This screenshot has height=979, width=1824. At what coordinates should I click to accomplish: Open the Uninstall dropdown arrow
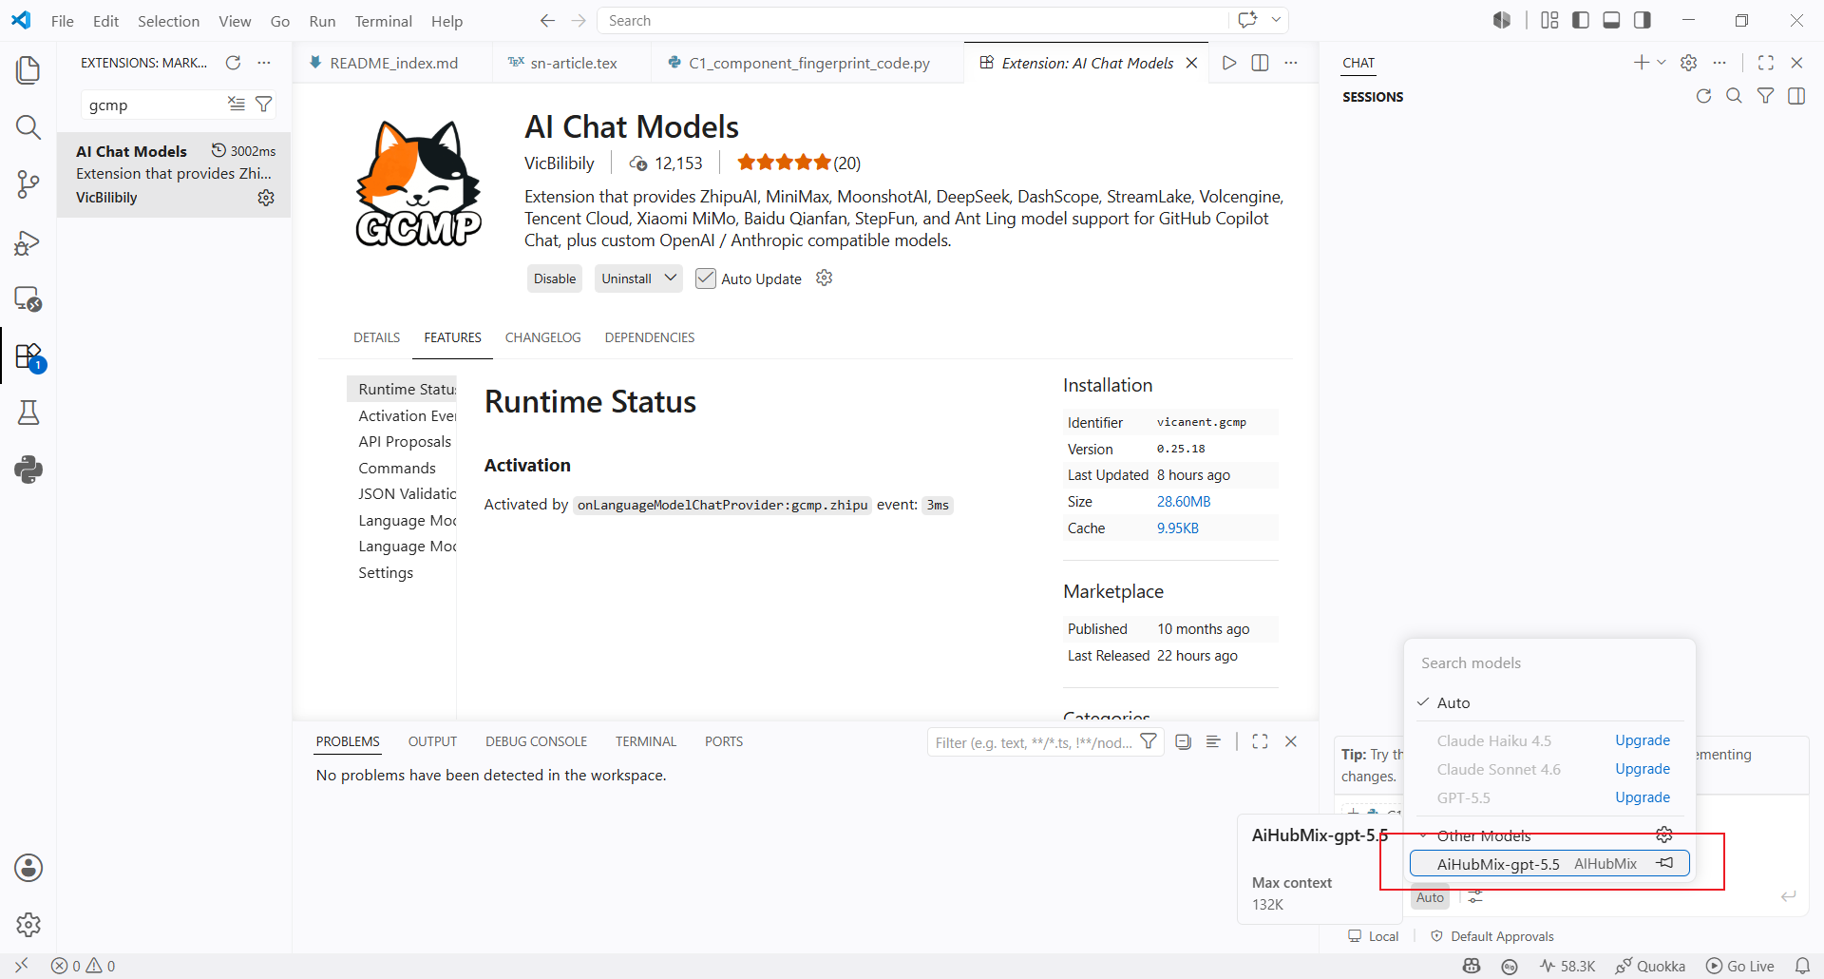[x=671, y=278]
